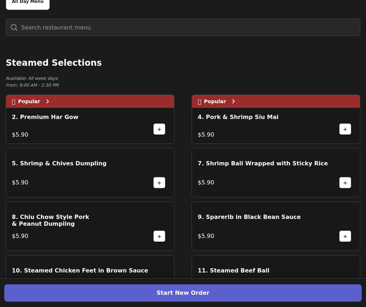Open Steamed Chicken Feet in Brown Sauce

click(80, 270)
